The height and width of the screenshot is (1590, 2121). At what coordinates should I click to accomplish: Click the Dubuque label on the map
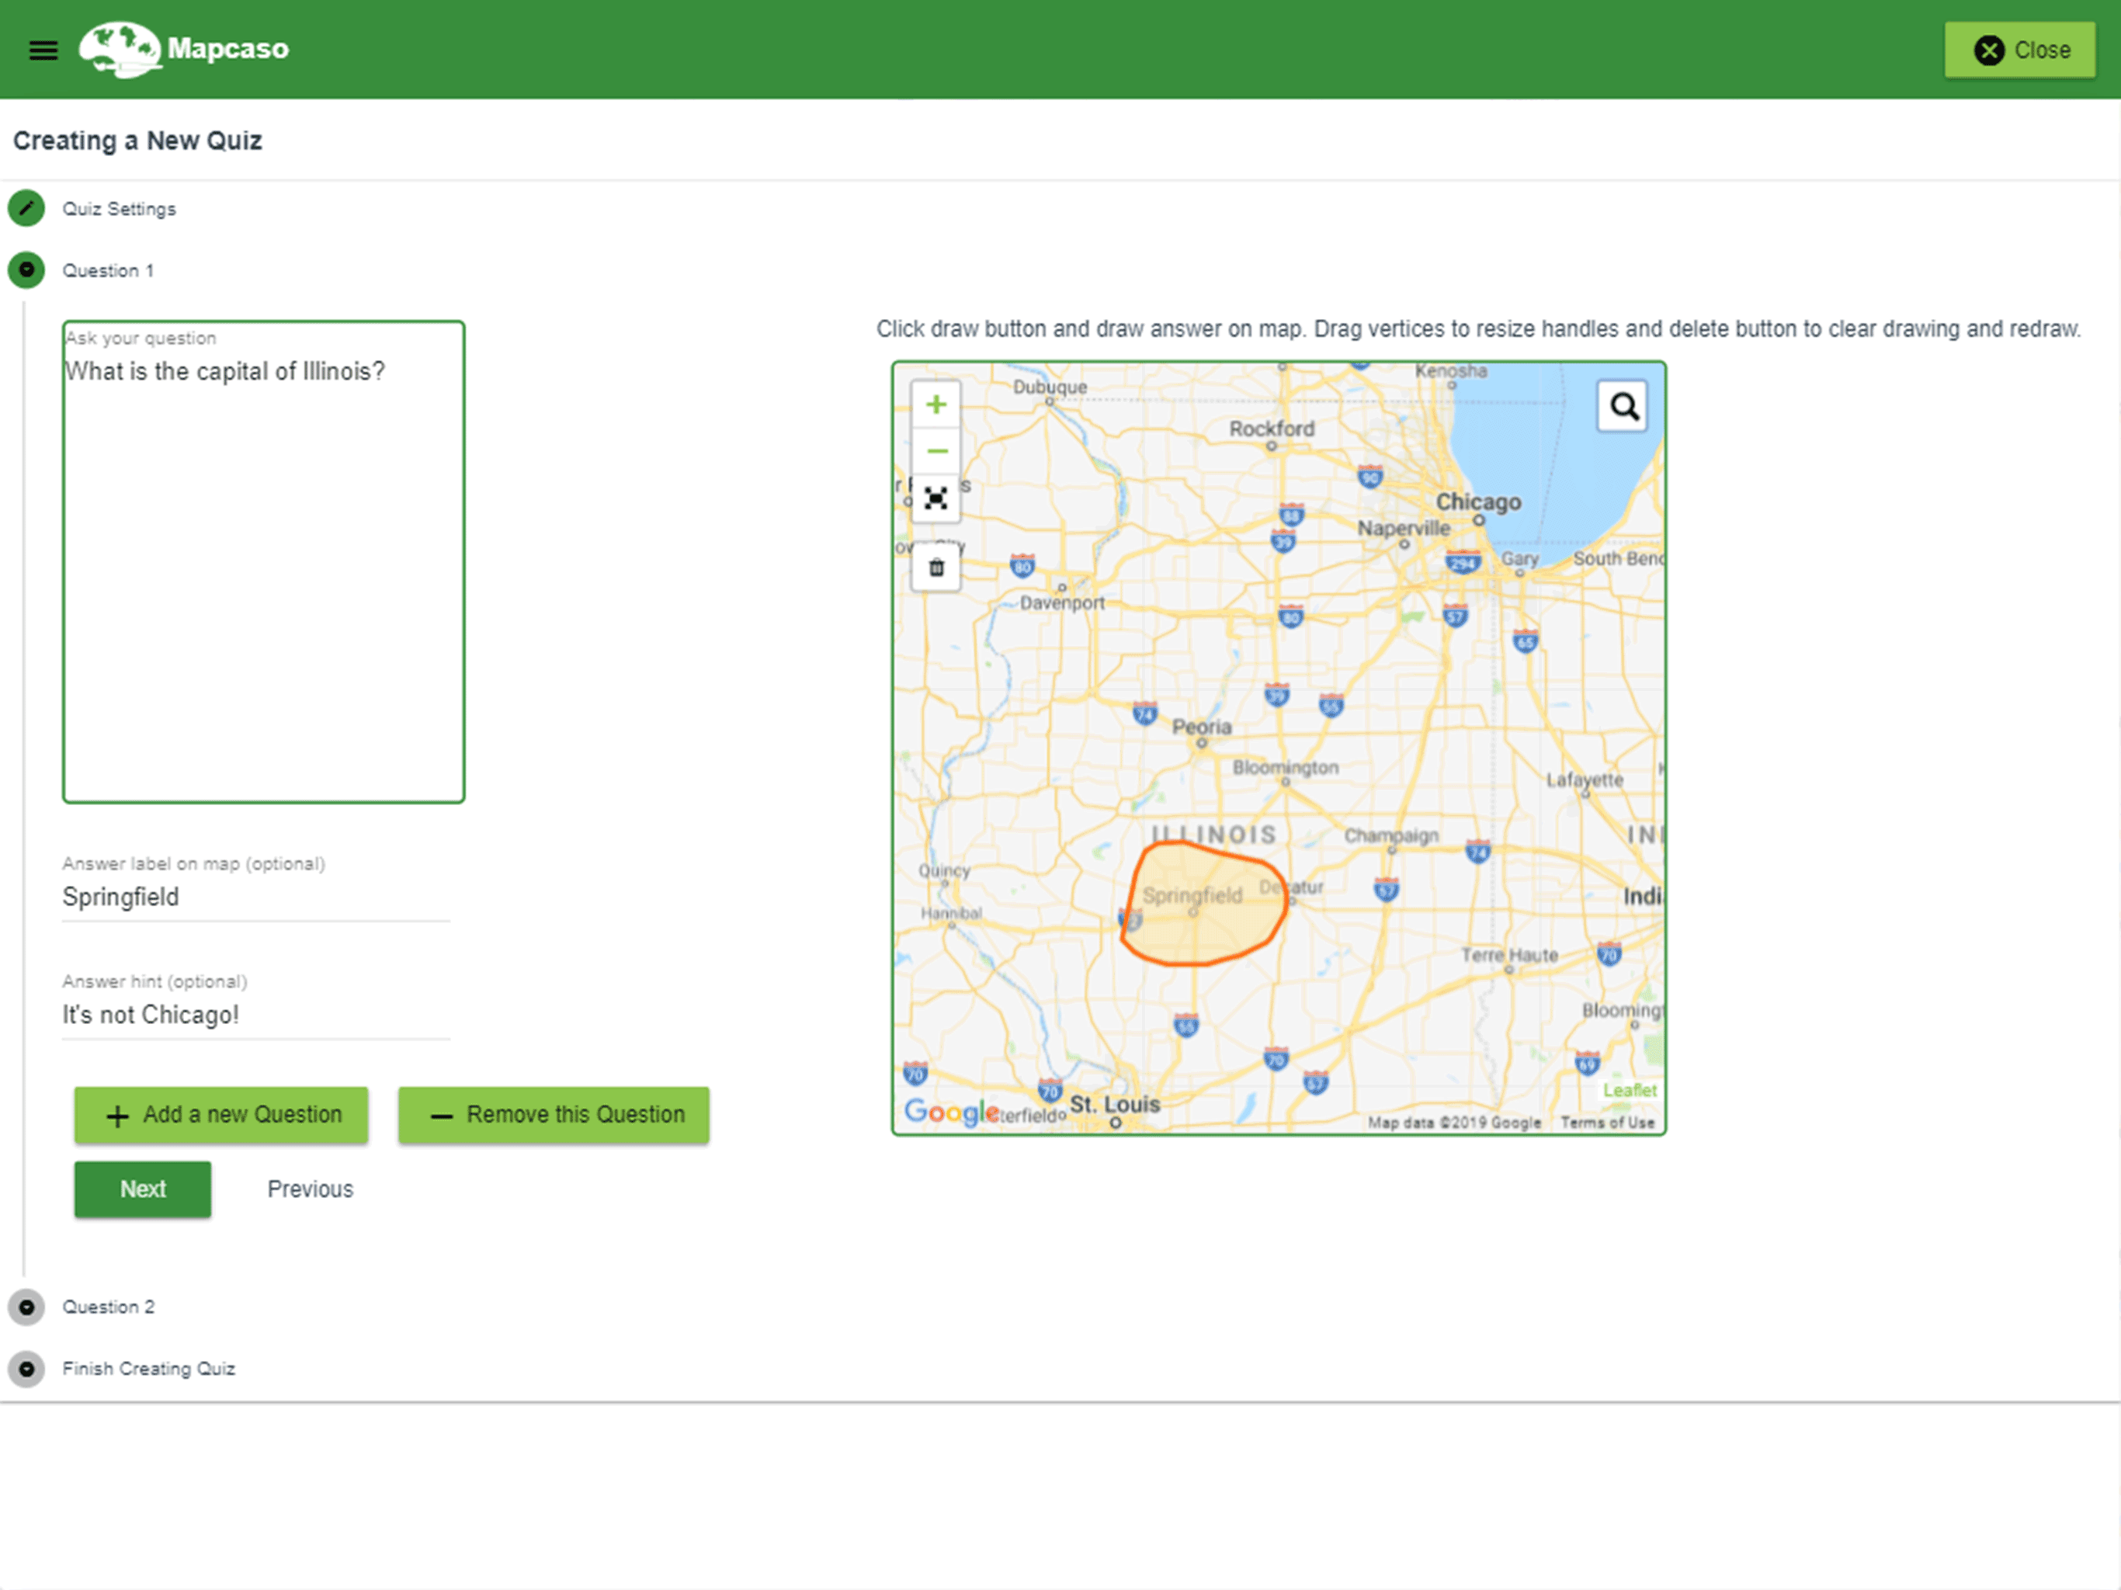[x=1050, y=387]
